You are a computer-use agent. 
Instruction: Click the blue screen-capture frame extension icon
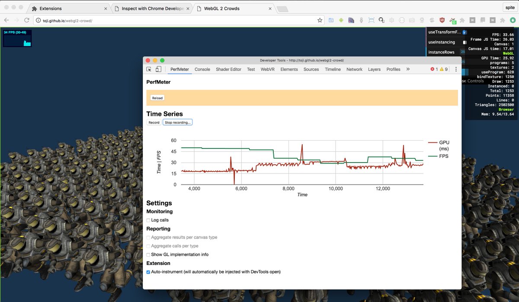coord(371,20)
